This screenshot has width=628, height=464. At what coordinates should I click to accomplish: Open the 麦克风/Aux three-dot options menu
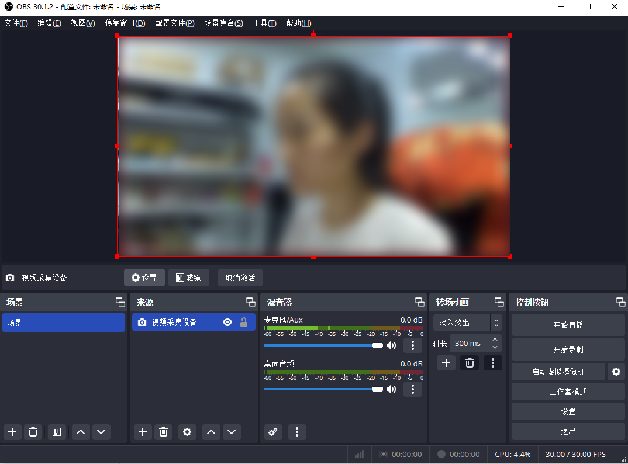pos(413,345)
